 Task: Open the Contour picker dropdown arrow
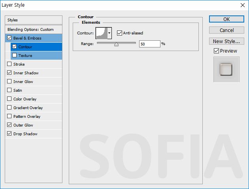pos(109,33)
